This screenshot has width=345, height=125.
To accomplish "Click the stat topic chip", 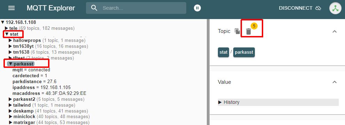I will coord(223,52).
